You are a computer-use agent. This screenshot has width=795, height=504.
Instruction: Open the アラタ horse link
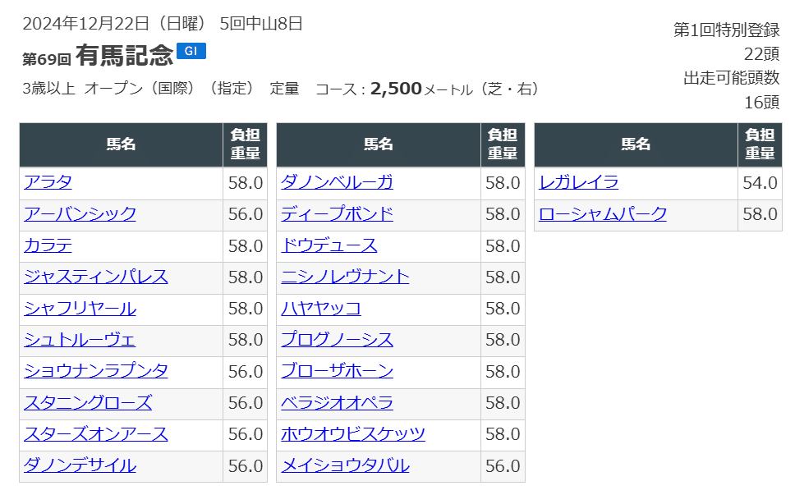click(48, 183)
